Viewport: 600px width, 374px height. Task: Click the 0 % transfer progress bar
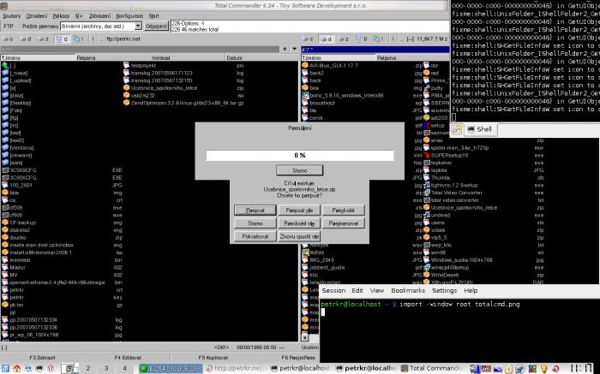pos(300,156)
